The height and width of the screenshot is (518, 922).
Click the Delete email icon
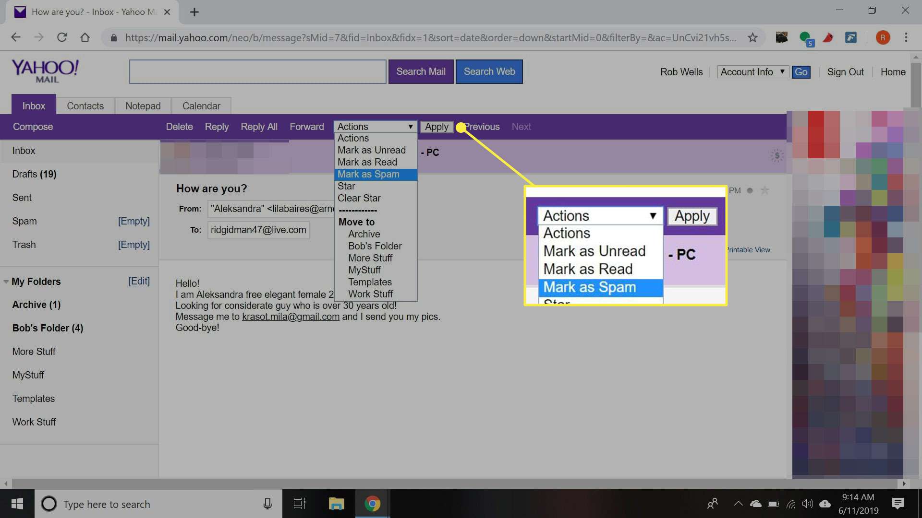180,127
